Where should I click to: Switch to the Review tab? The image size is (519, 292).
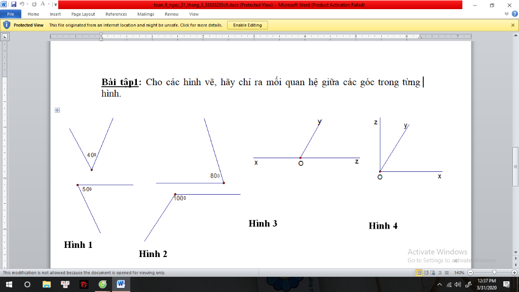point(171,14)
